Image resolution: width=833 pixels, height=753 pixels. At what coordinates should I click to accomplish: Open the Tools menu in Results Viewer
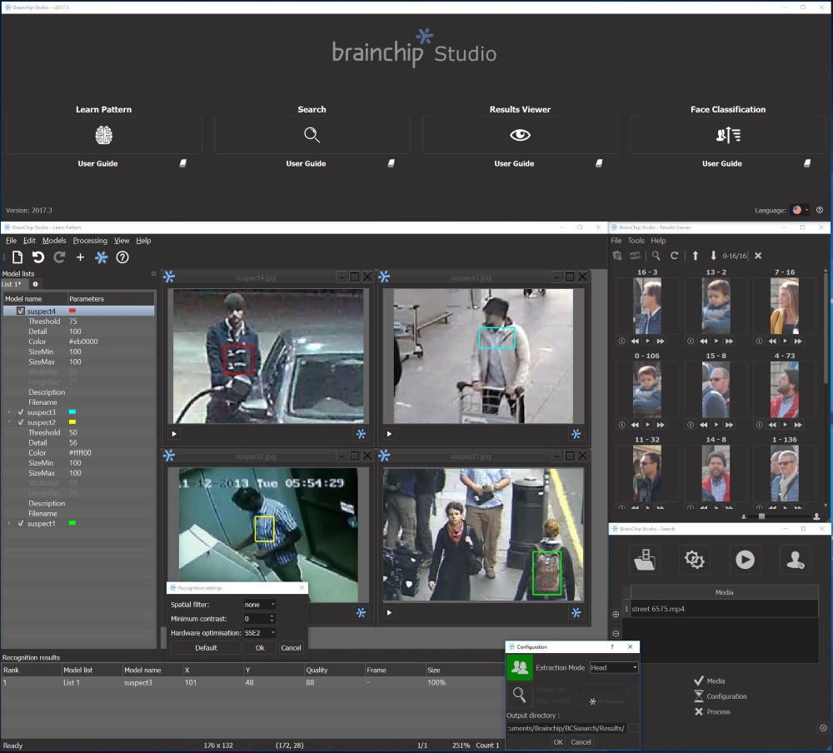pyautogui.click(x=636, y=241)
